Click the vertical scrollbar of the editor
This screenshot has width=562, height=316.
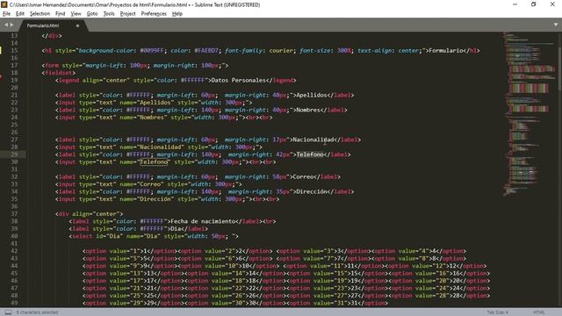[x=560, y=61]
